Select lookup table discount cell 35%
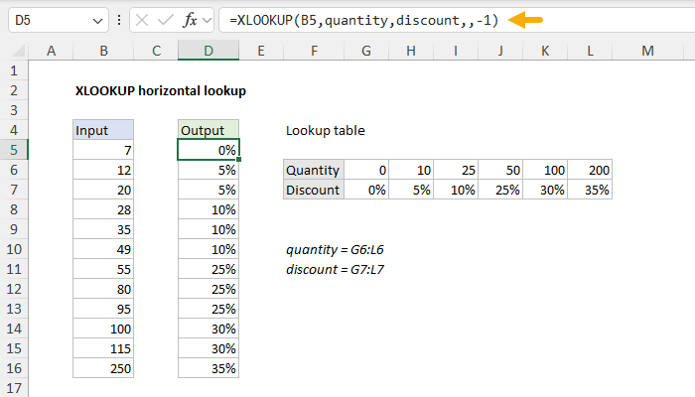The height and width of the screenshot is (397, 695). point(590,191)
